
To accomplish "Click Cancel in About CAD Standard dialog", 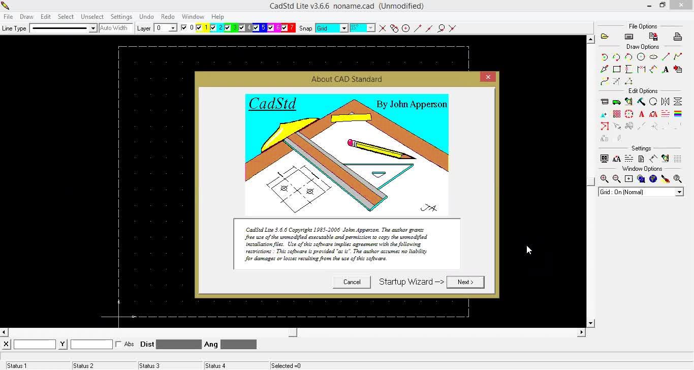I will tap(352, 282).
